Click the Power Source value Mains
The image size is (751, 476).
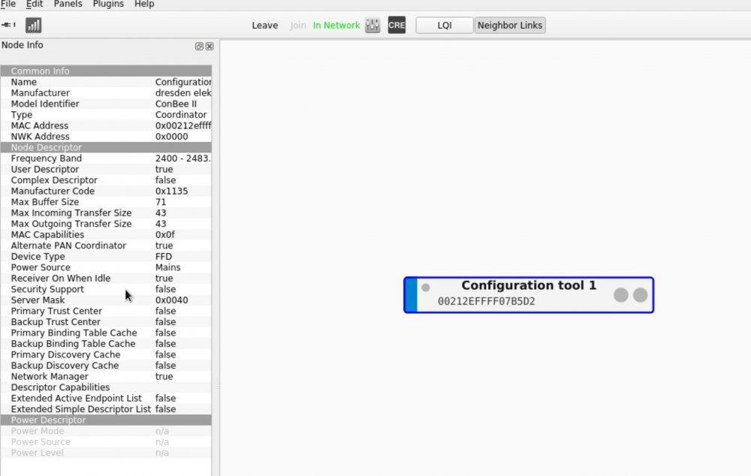167,267
